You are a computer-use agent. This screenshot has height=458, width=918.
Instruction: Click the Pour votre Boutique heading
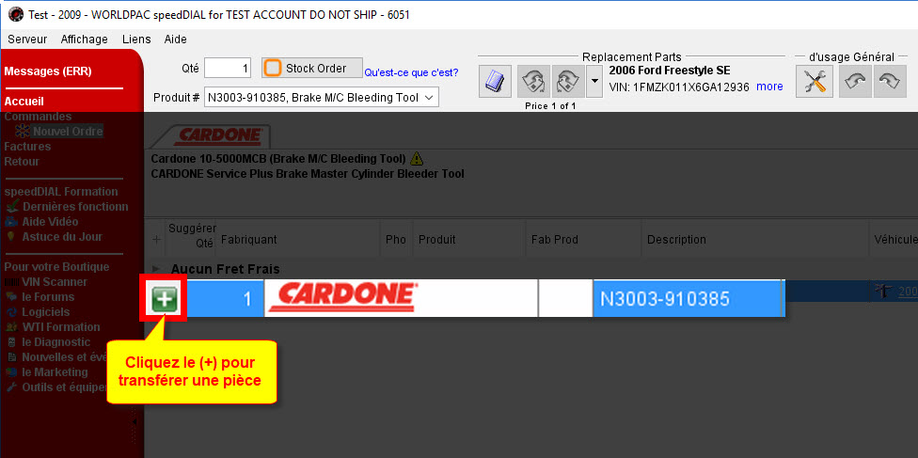(56, 266)
